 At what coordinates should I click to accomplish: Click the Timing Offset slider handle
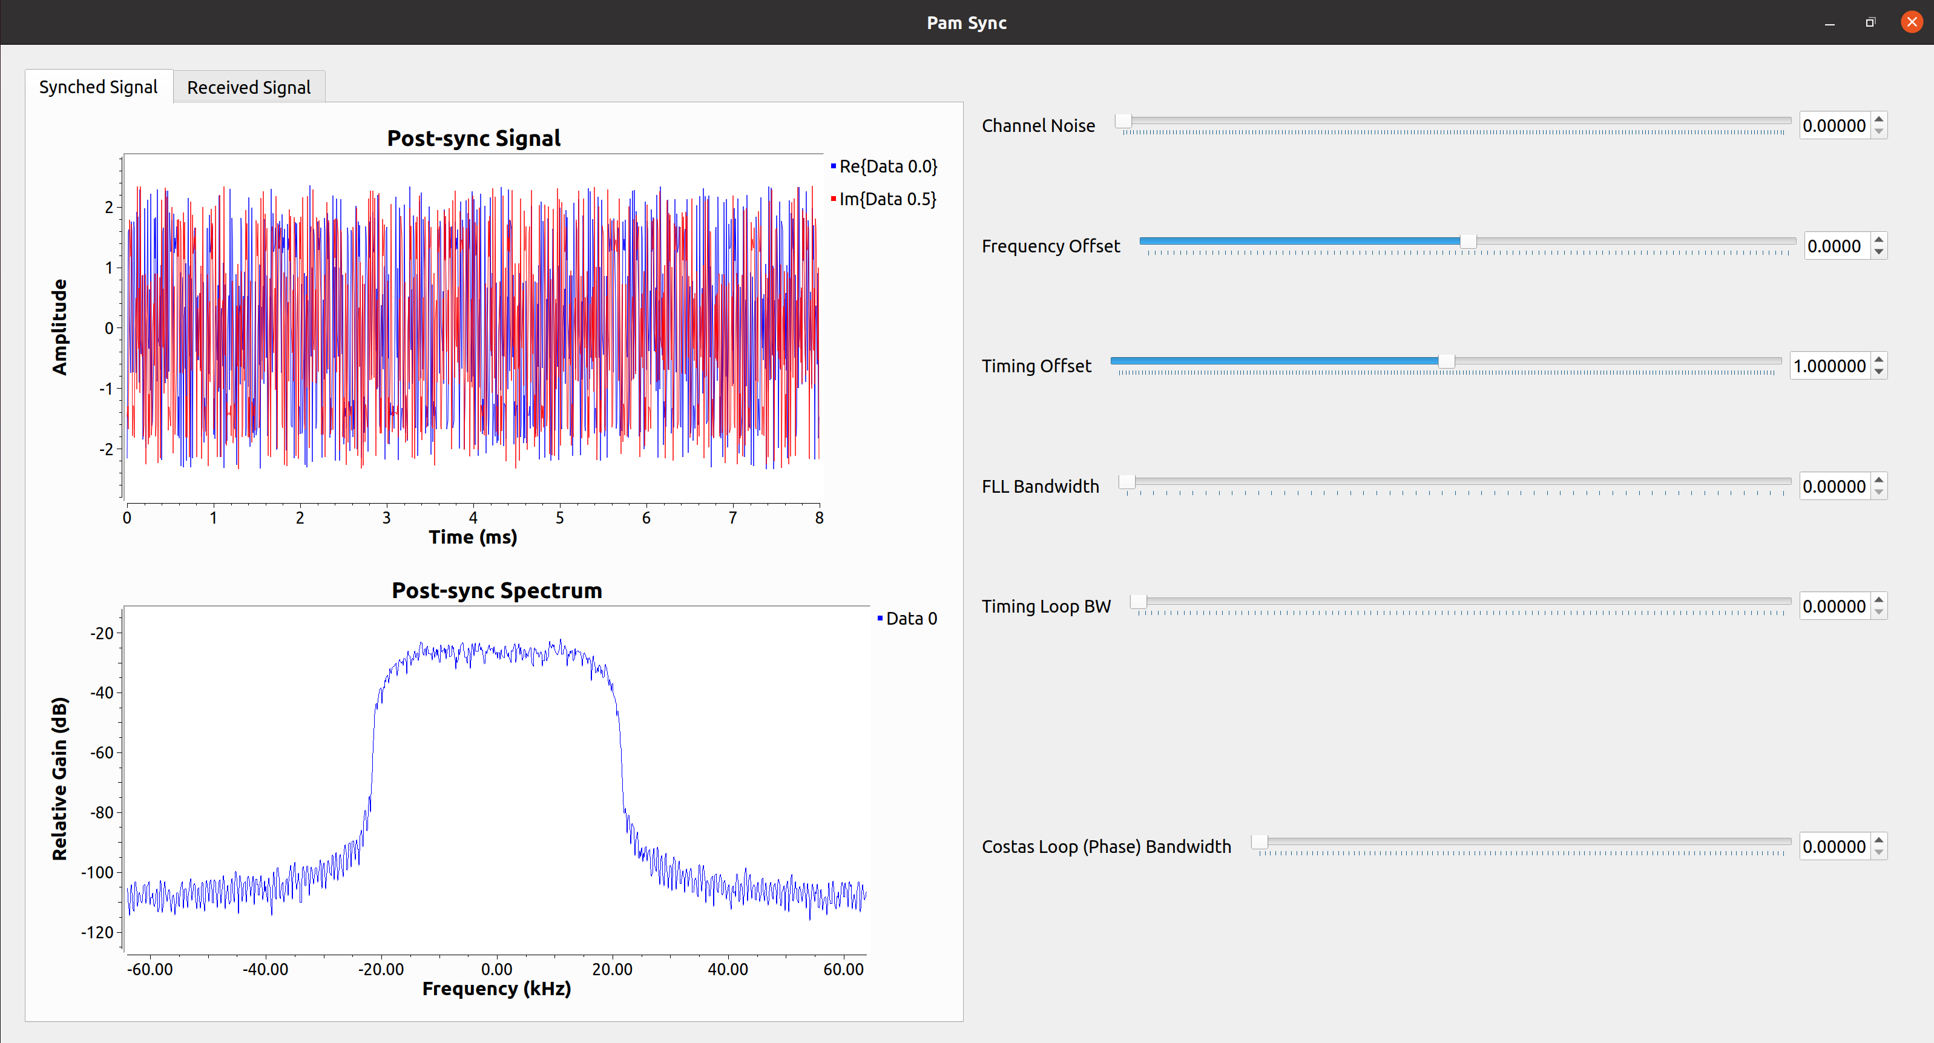[1446, 361]
